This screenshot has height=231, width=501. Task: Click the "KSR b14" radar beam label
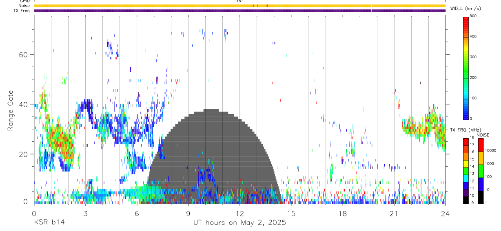(49, 223)
